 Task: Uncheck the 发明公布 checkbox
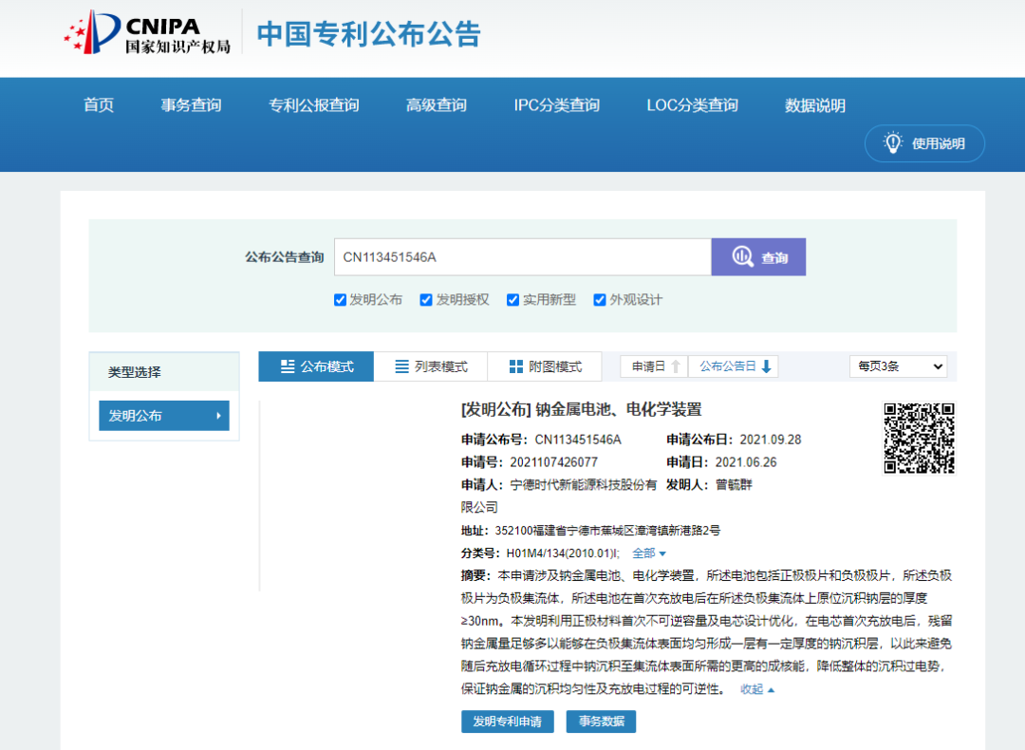tap(340, 300)
